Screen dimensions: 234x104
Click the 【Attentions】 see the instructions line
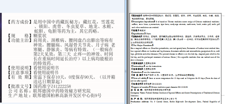[146, 72]
